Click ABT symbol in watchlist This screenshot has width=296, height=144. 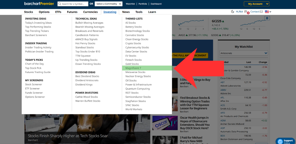222,82
